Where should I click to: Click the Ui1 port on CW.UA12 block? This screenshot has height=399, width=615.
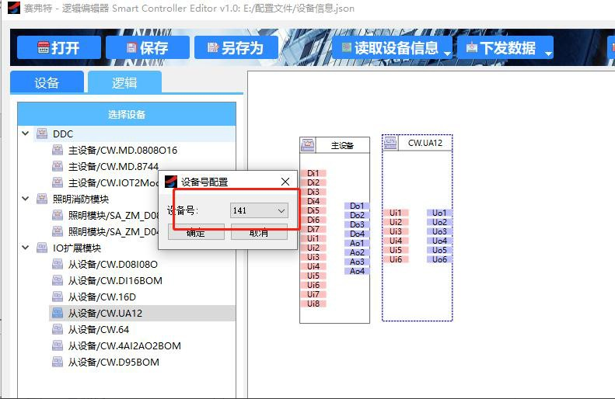click(396, 213)
